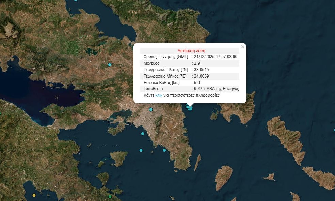This screenshot has height=201, width=335.
Task: Click the earthquake dot west of Salamina island
Action: click(x=143, y=134)
